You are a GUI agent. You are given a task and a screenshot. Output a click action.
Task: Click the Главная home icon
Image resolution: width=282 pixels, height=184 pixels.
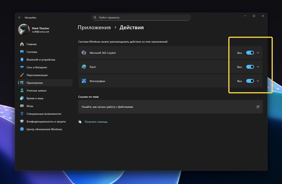click(x=22, y=44)
